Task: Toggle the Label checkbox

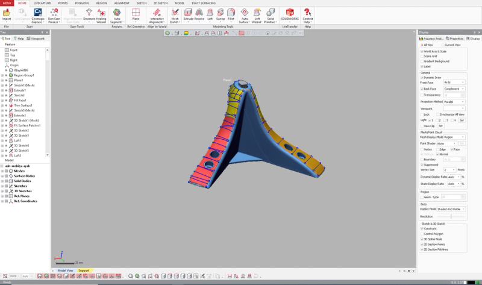Action: tap(422, 66)
